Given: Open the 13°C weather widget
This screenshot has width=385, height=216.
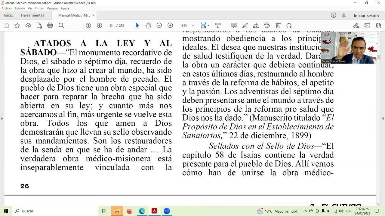Looking at the screenshot, I should click(278, 211).
